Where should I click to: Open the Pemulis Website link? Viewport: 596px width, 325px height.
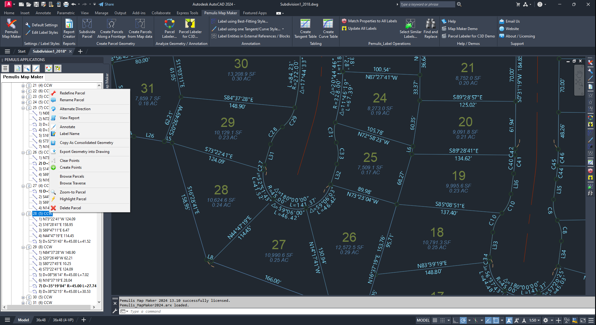point(509,29)
